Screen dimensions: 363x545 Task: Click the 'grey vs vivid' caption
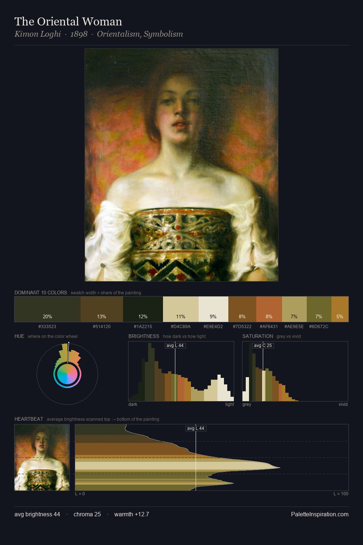pos(289,336)
